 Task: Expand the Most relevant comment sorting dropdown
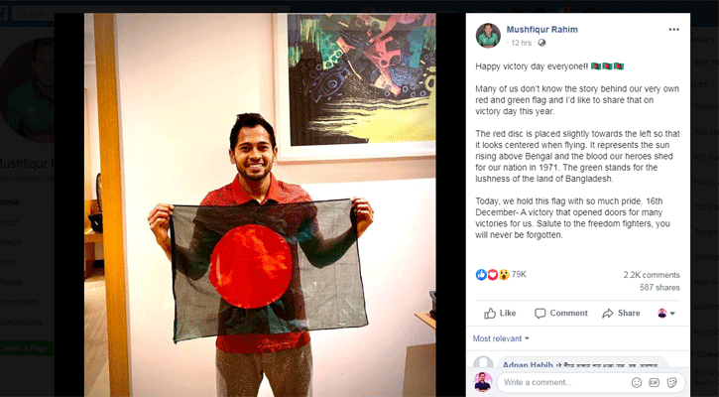tap(501, 338)
